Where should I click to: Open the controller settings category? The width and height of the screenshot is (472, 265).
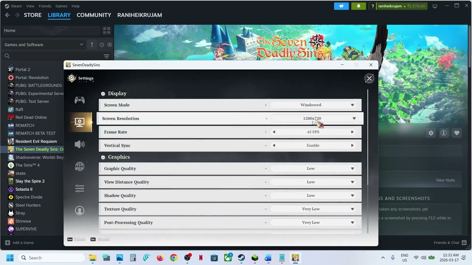click(80, 100)
